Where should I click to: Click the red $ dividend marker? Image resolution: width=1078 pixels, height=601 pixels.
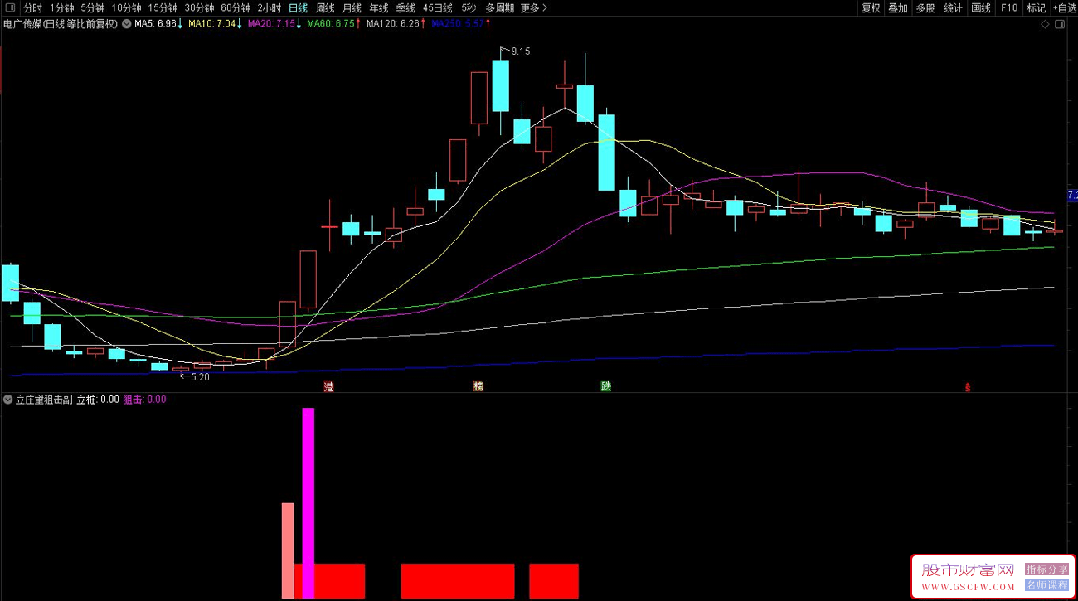[x=967, y=387]
